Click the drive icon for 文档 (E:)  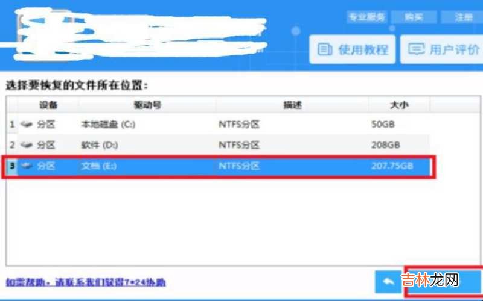coord(27,166)
